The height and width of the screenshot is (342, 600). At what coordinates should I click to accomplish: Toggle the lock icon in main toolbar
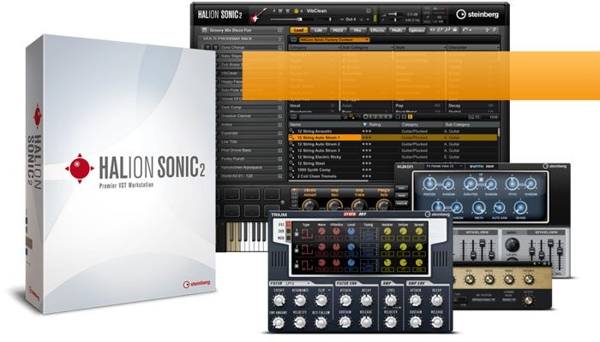click(454, 30)
